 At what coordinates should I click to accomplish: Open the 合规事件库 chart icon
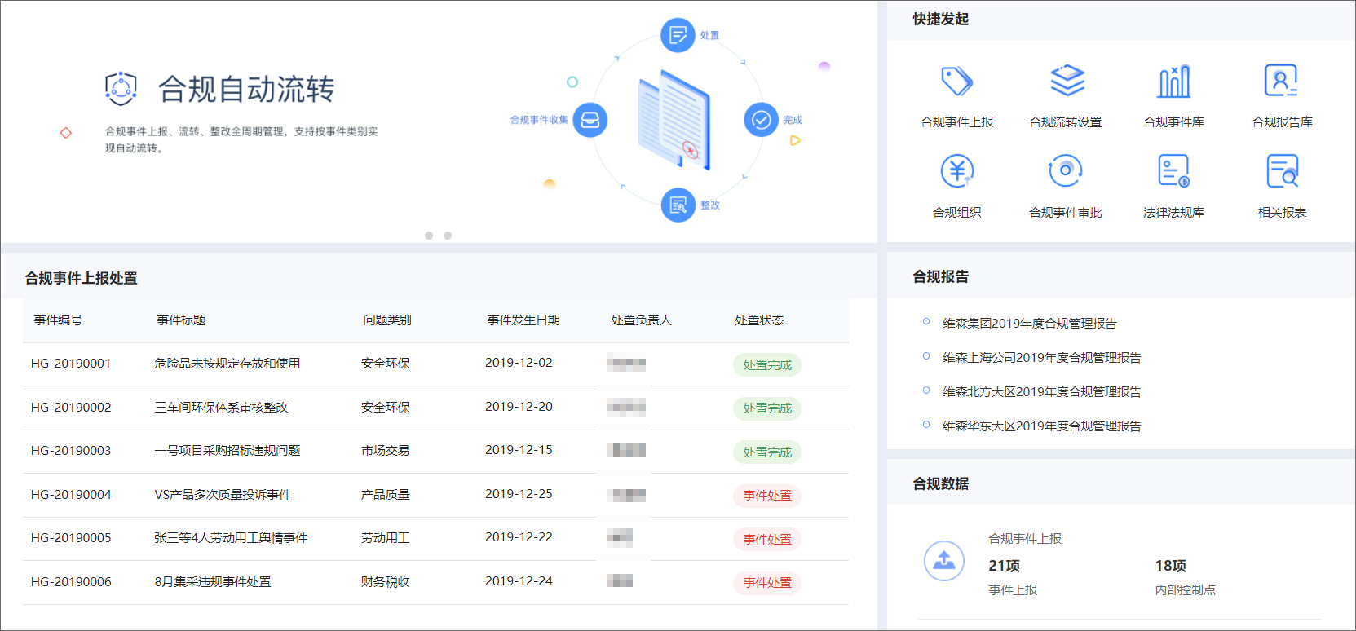(1174, 81)
